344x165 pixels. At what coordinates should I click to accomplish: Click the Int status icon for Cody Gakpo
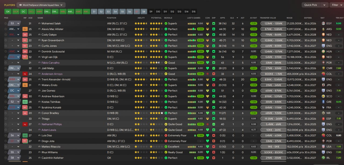(x=25, y=35)
